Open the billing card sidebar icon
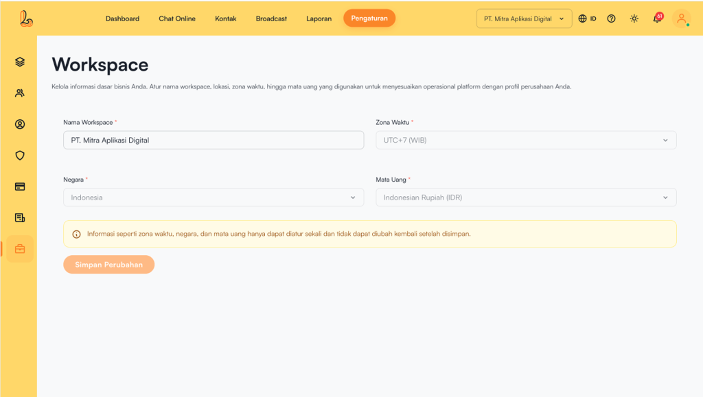 pyautogui.click(x=20, y=187)
